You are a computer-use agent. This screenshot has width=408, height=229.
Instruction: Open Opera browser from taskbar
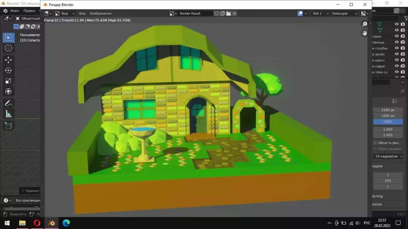[x=37, y=223]
